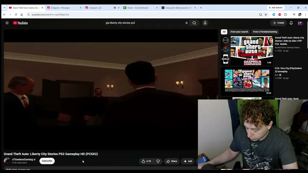Open the YouTube guide hamburger menu
Viewport: 308px width, 173px height.
coord(7,23)
